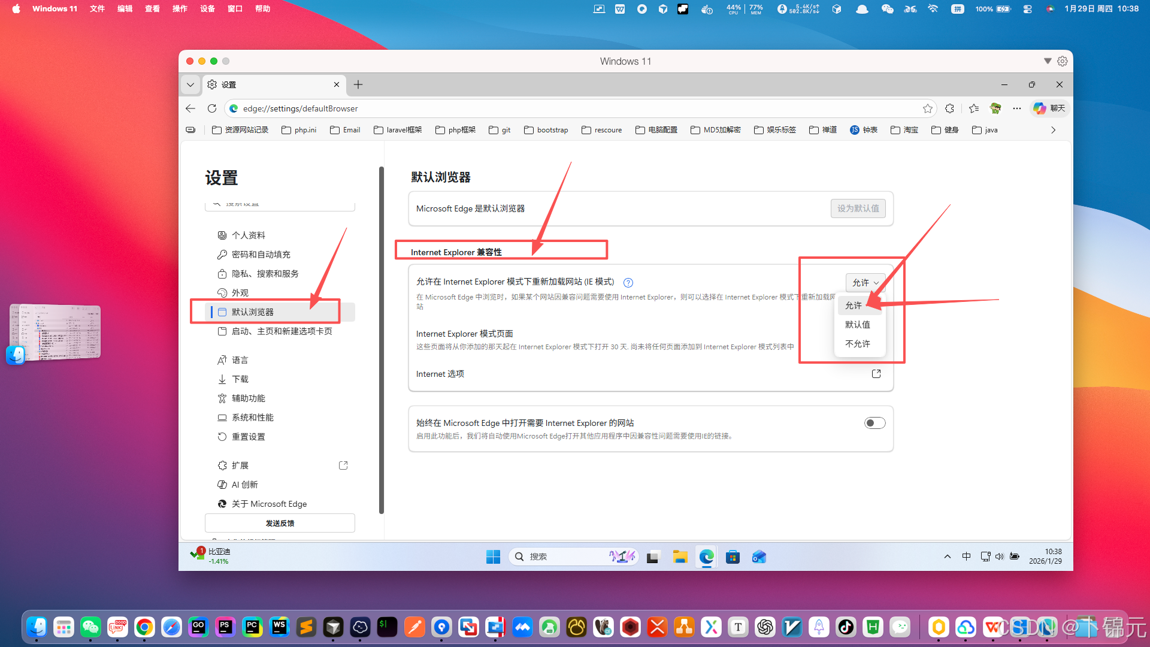The image size is (1150, 647).
Task: Click the browser refresh icon
Action: (212, 108)
